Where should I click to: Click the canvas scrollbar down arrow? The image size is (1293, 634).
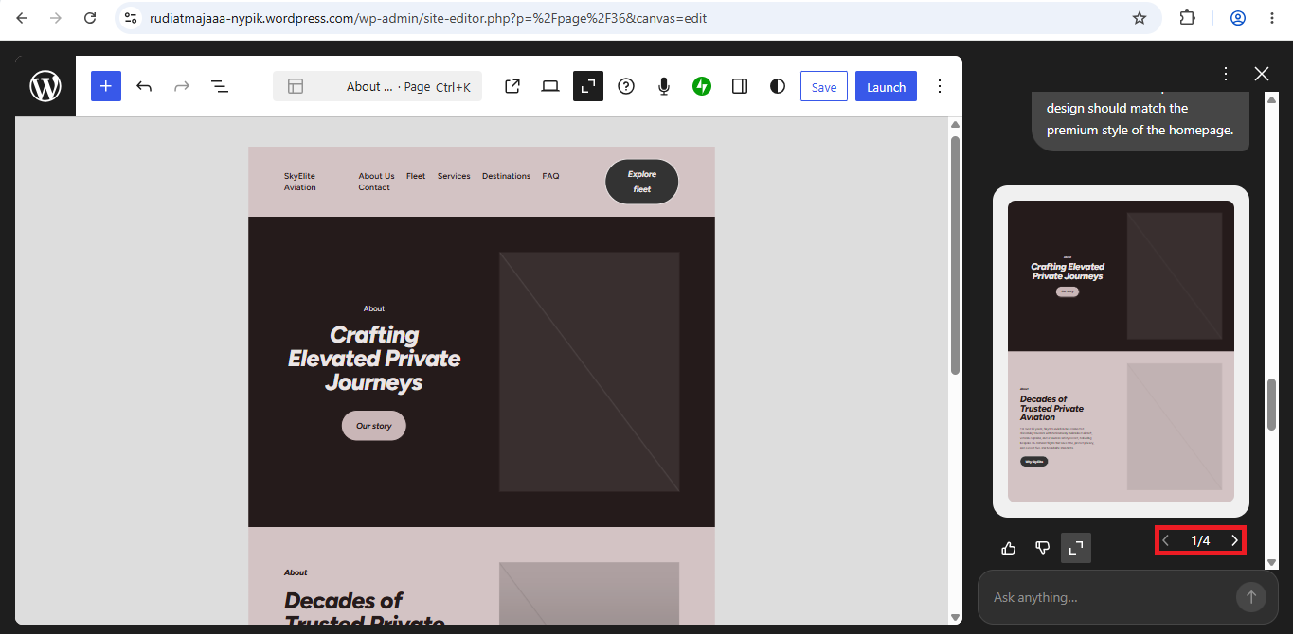955,616
